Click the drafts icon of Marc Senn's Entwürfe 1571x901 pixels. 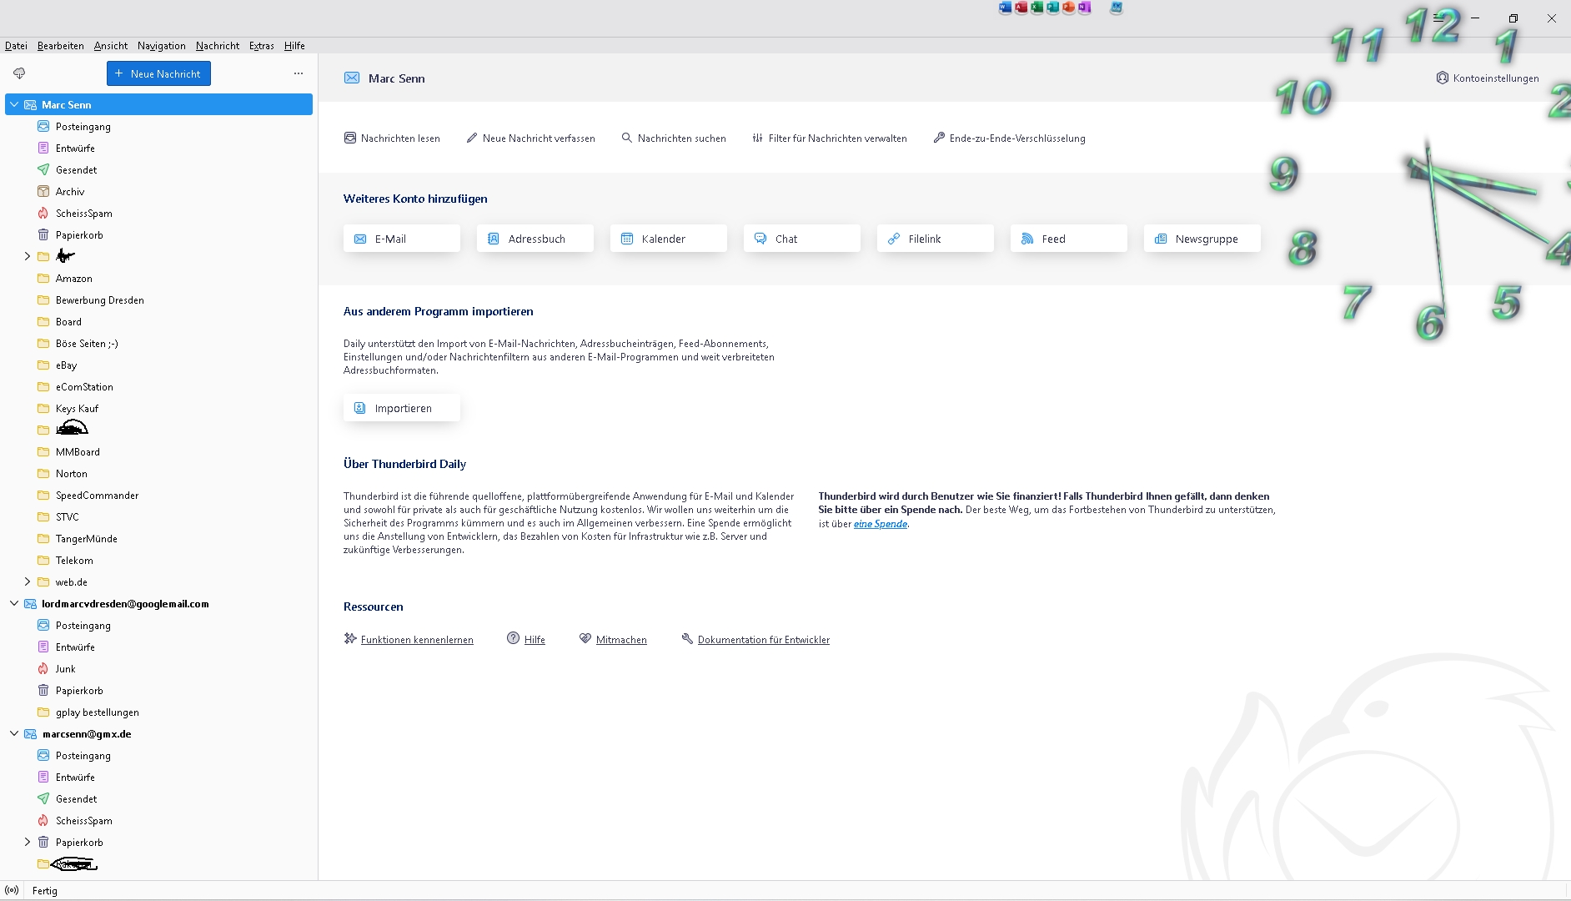pyautogui.click(x=43, y=148)
